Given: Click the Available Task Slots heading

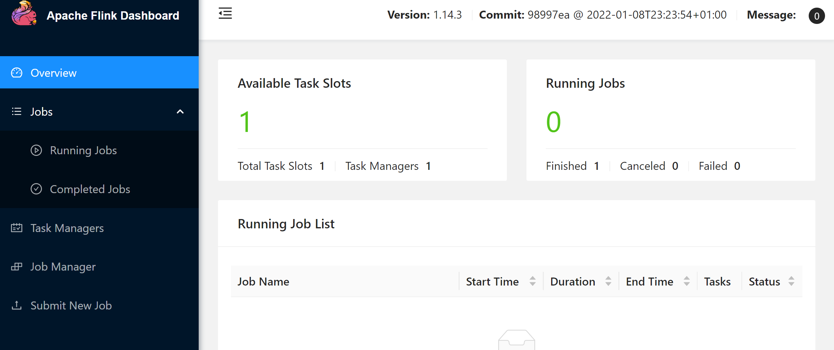Looking at the screenshot, I should [294, 83].
